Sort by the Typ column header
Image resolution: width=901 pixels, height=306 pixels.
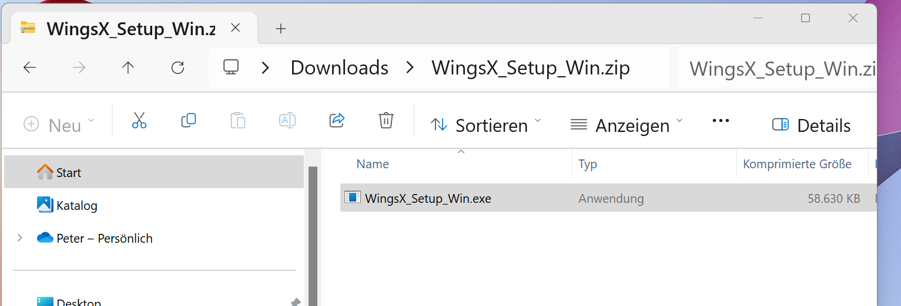tap(588, 164)
